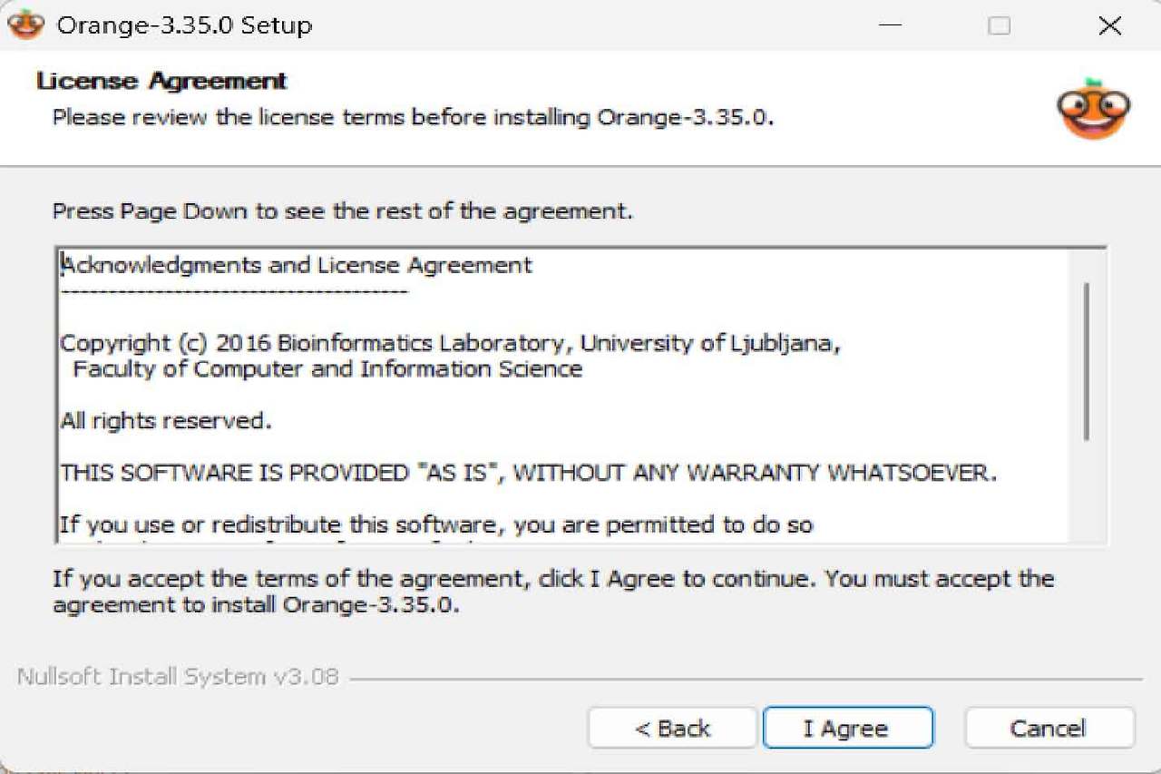Viewport: 1161px width, 774px height.
Task: Close the Orange-3.35.0 Setup window
Action: click(x=1109, y=25)
